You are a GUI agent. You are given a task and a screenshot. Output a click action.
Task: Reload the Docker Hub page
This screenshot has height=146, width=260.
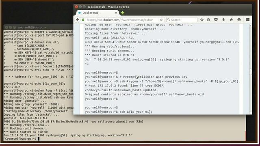click(x=161, y=20)
